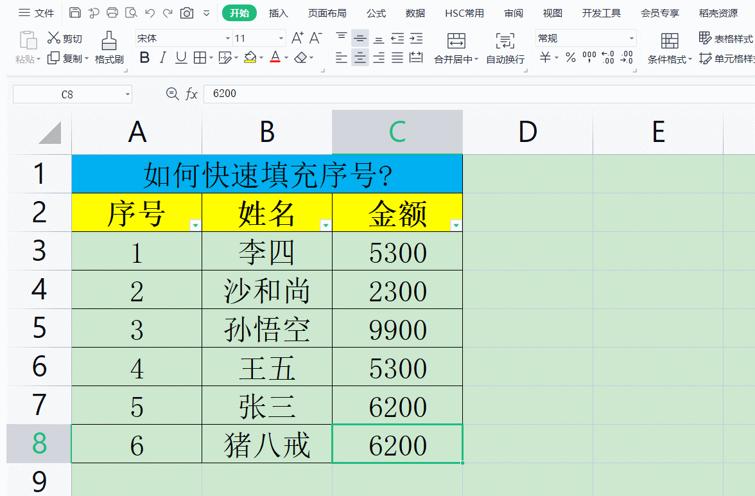
Task: Select the cell containing 9900
Action: (x=398, y=328)
